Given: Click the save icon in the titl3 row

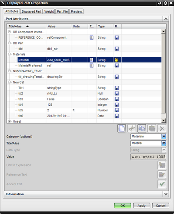Looking at the screenshot, I should click(x=117, y=99).
